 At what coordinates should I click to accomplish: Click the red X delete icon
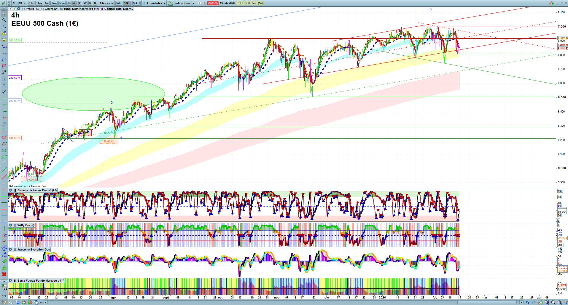(4, 274)
